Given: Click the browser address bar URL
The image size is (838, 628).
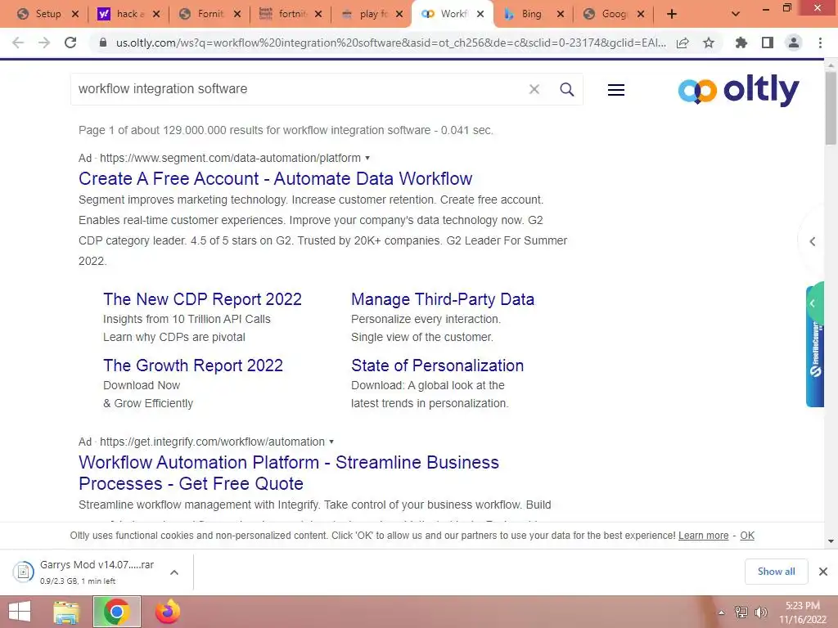Looking at the screenshot, I should (x=390, y=43).
